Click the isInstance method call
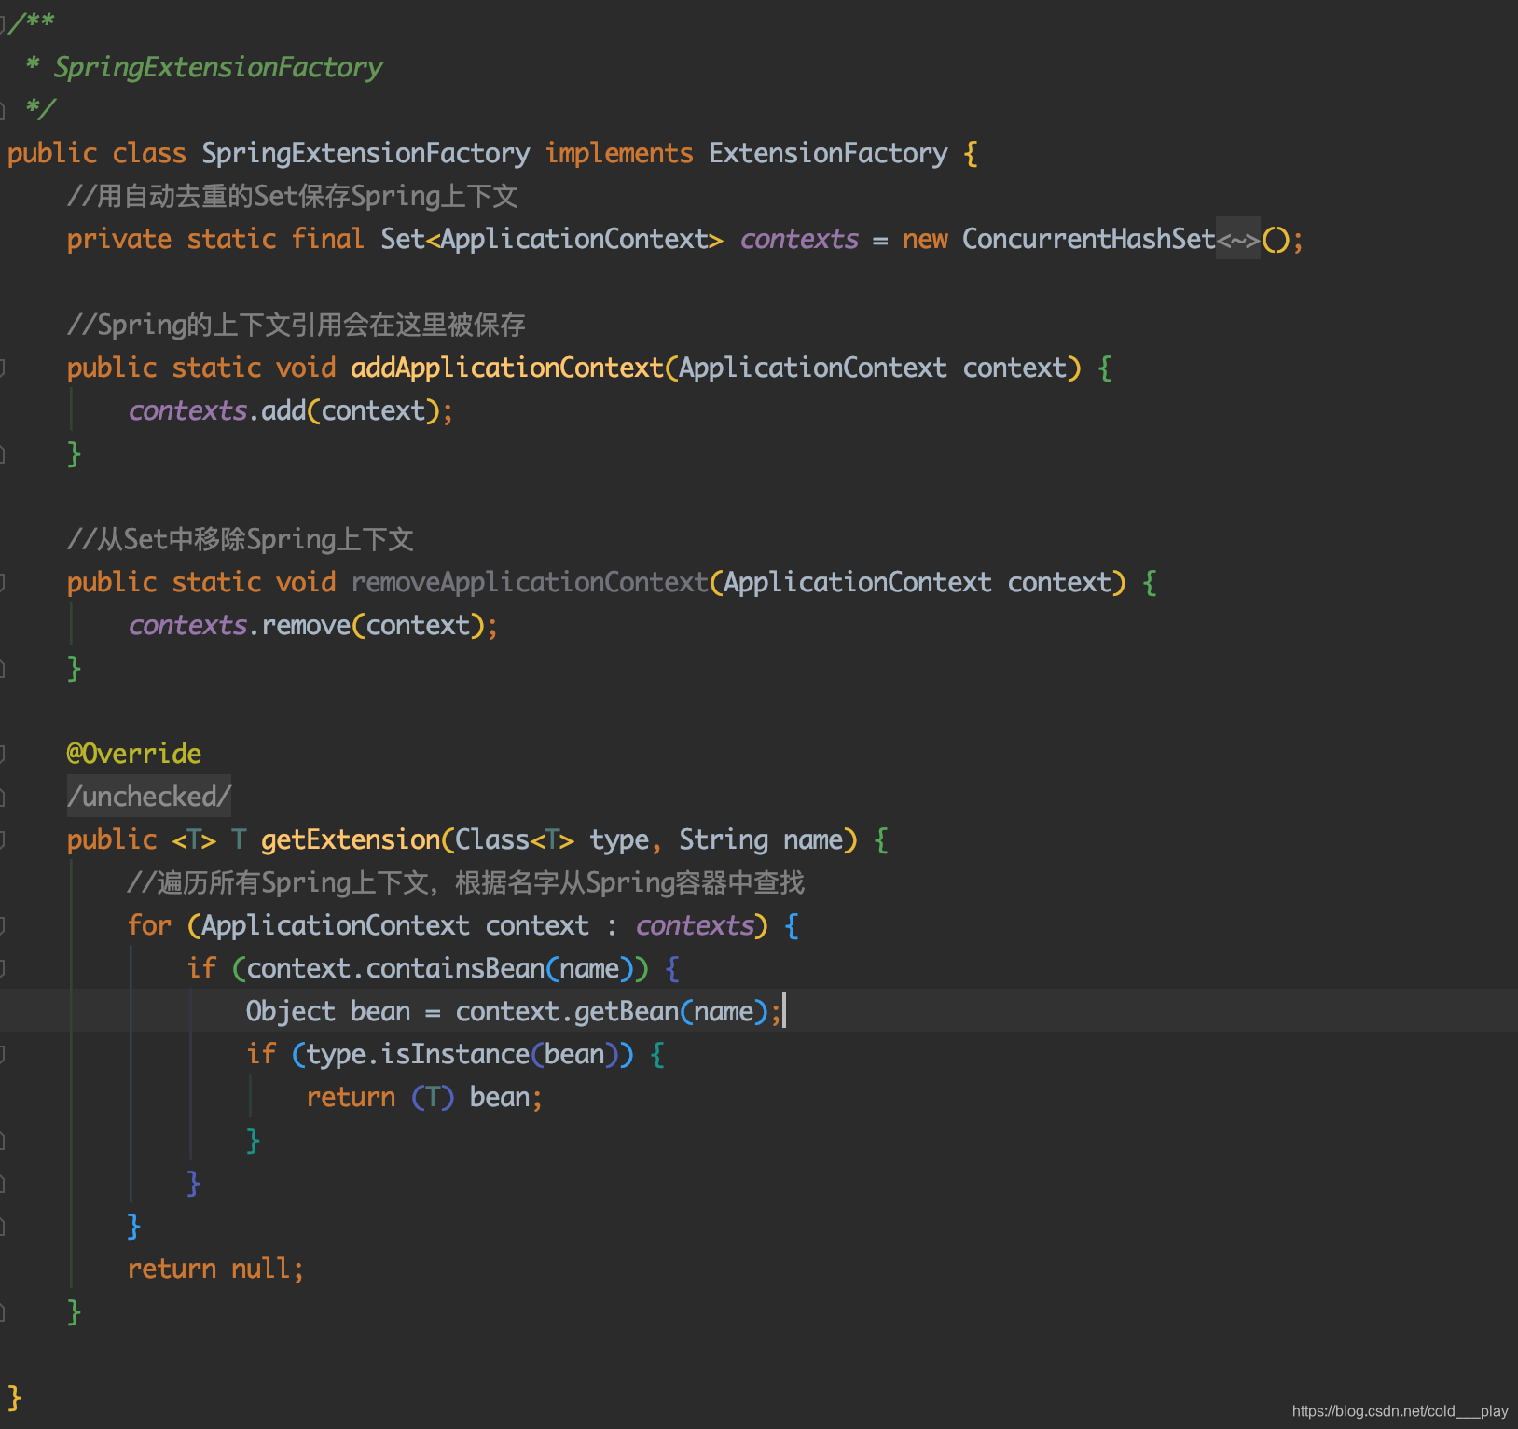 [x=455, y=1054]
